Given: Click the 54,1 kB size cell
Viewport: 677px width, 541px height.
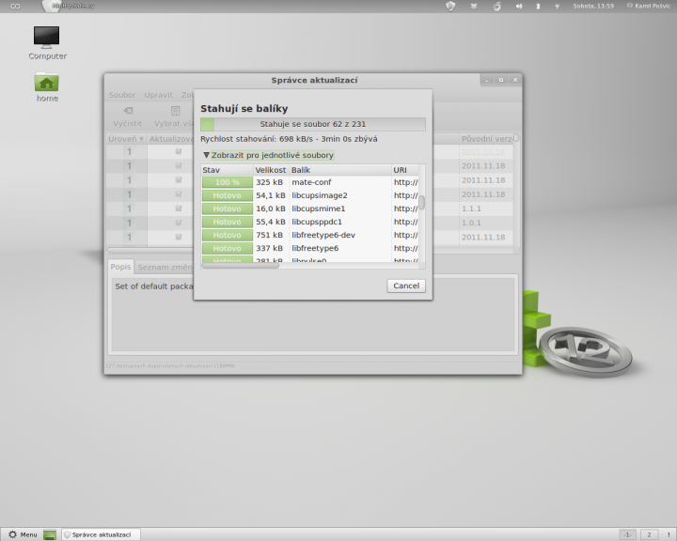Looking at the screenshot, I should coord(271,195).
